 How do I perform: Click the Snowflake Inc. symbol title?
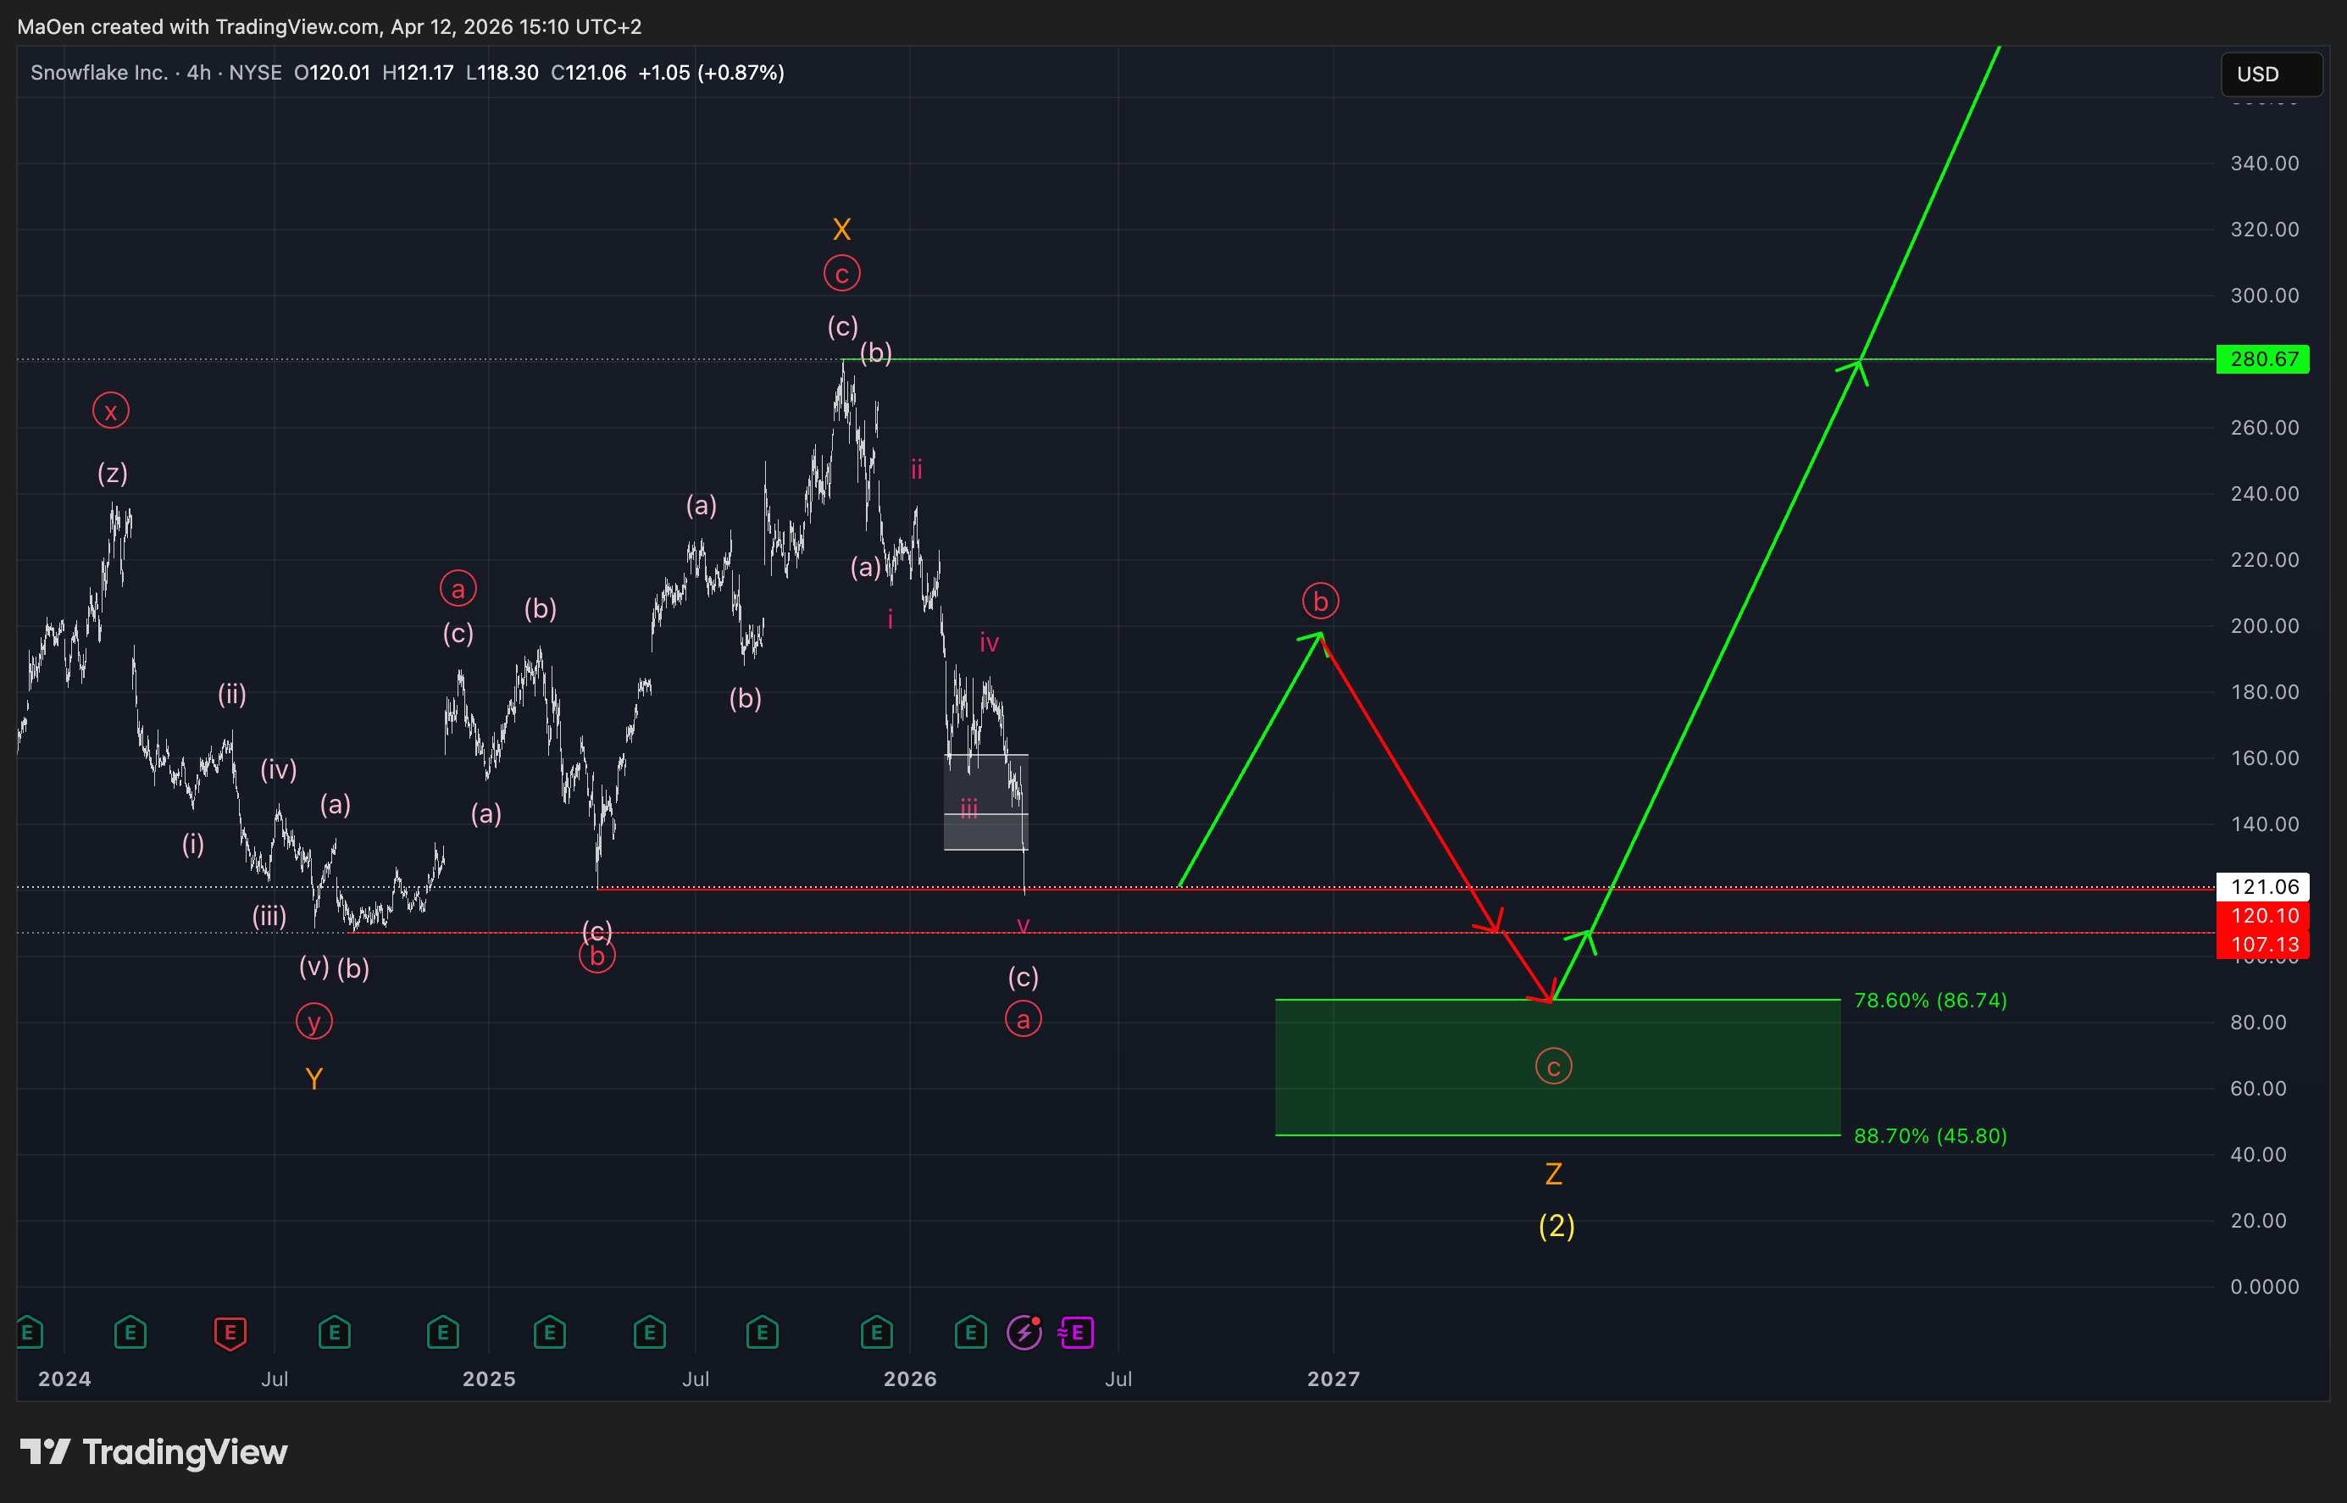[98, 73]
